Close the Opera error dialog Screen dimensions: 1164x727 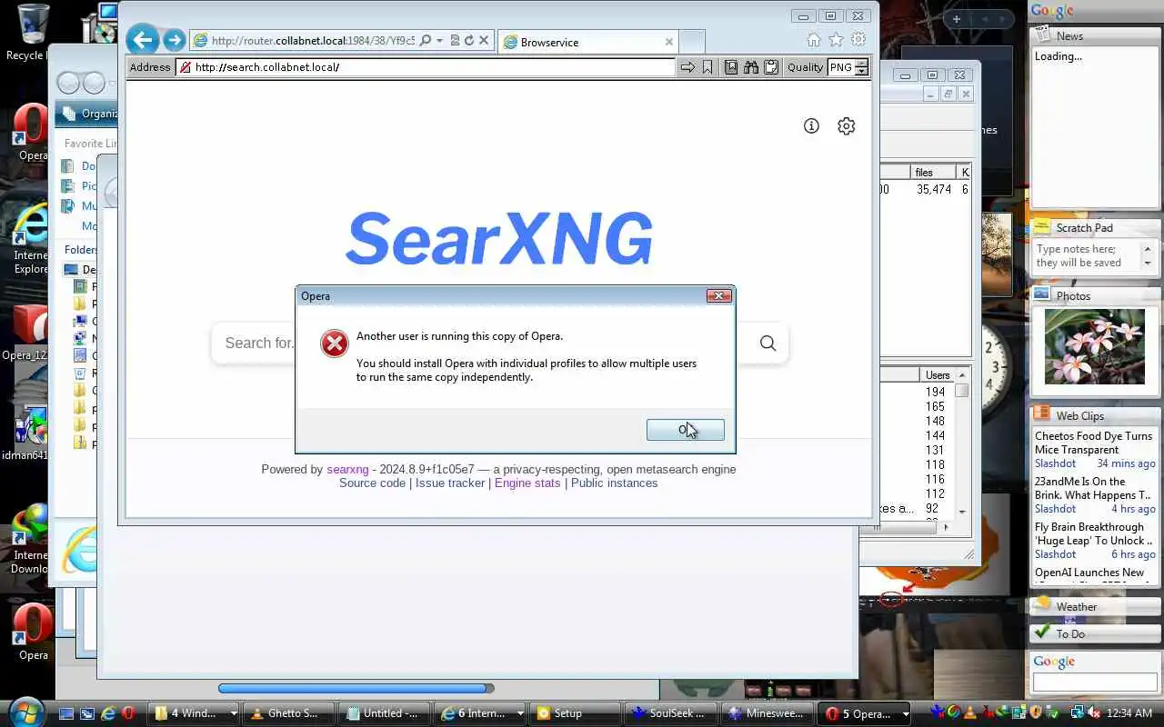click(x=718, y=296)
